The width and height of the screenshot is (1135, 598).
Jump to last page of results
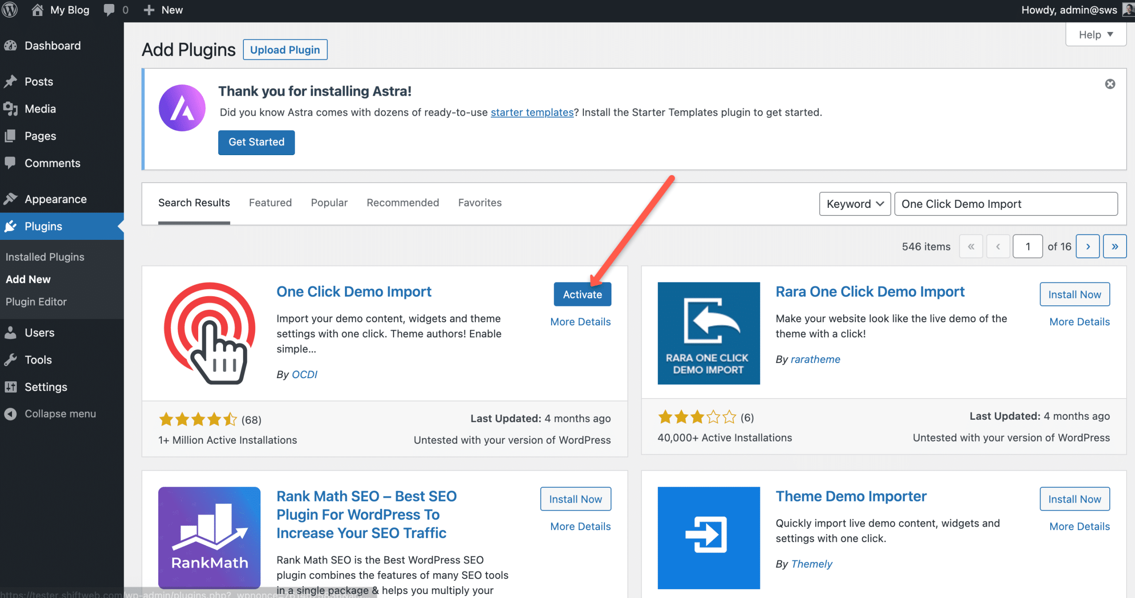pyautogui.click(x=1115, y=246)
